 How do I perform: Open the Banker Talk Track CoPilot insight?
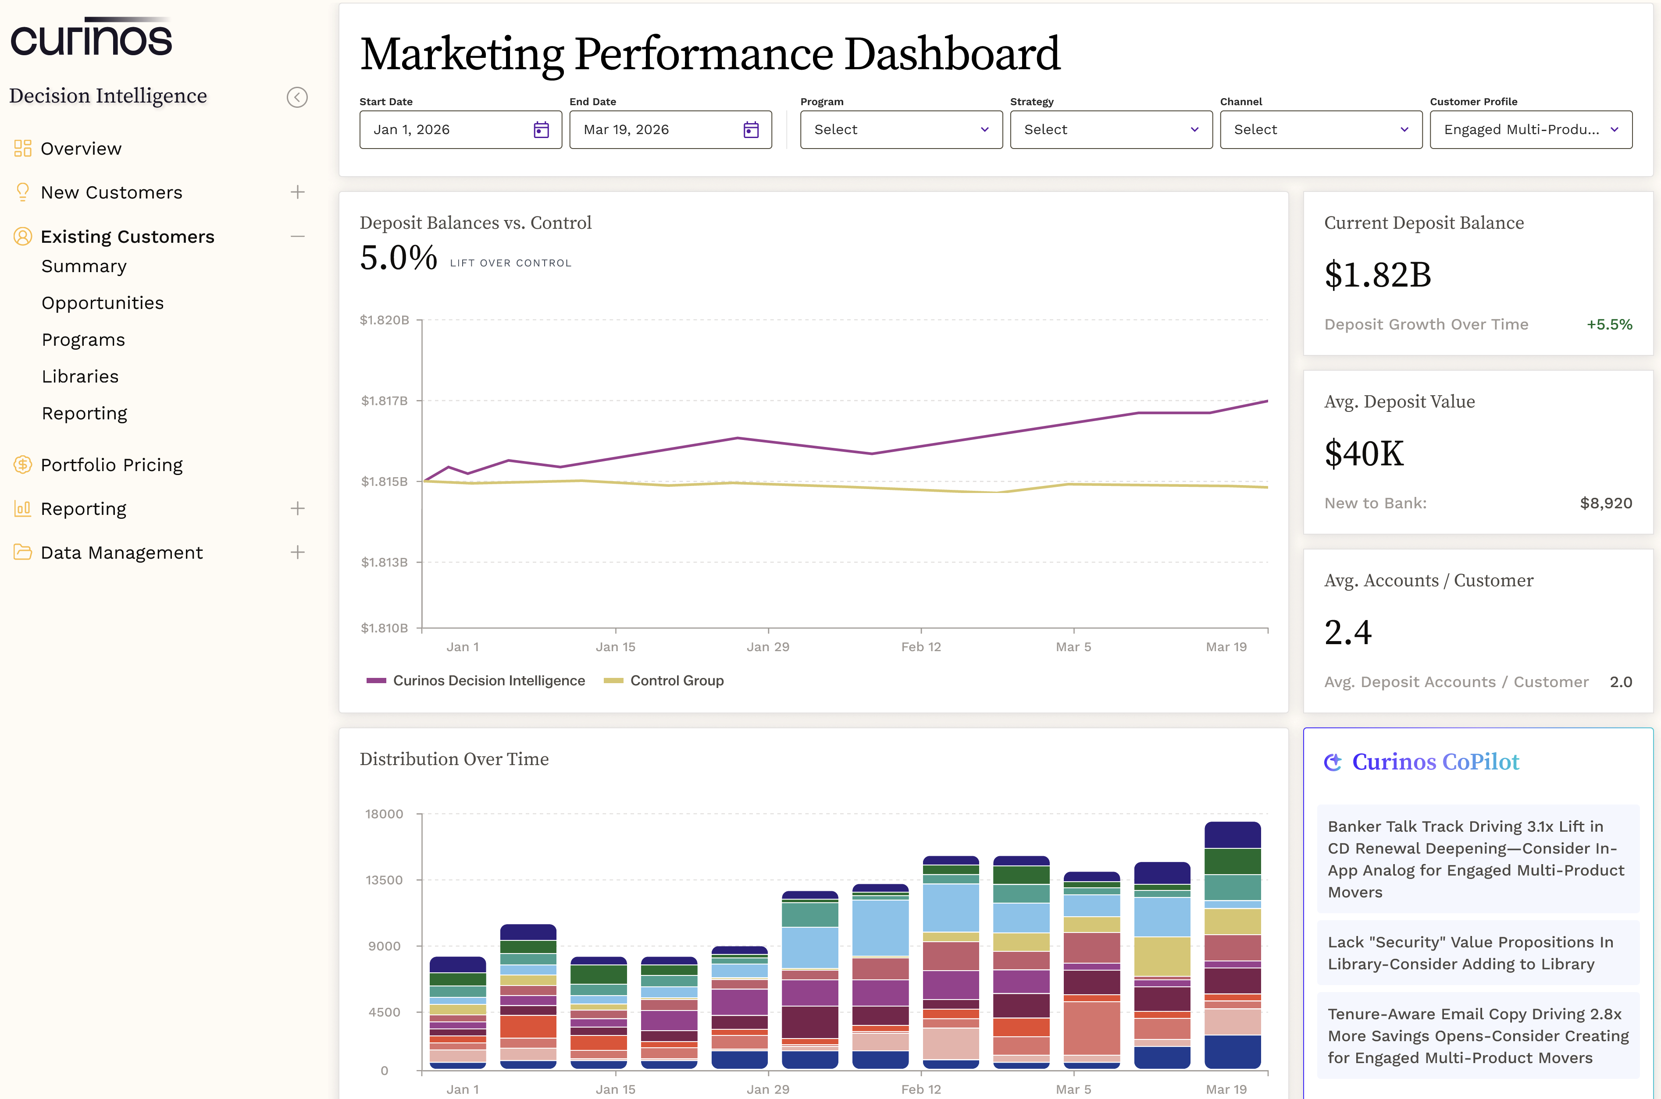tap(1478, 858)
